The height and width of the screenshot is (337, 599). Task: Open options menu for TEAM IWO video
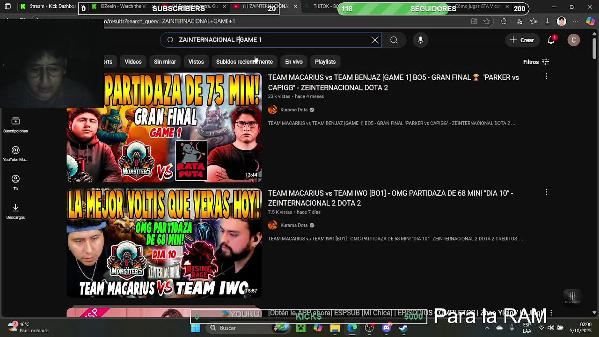(x=546, y=192)
